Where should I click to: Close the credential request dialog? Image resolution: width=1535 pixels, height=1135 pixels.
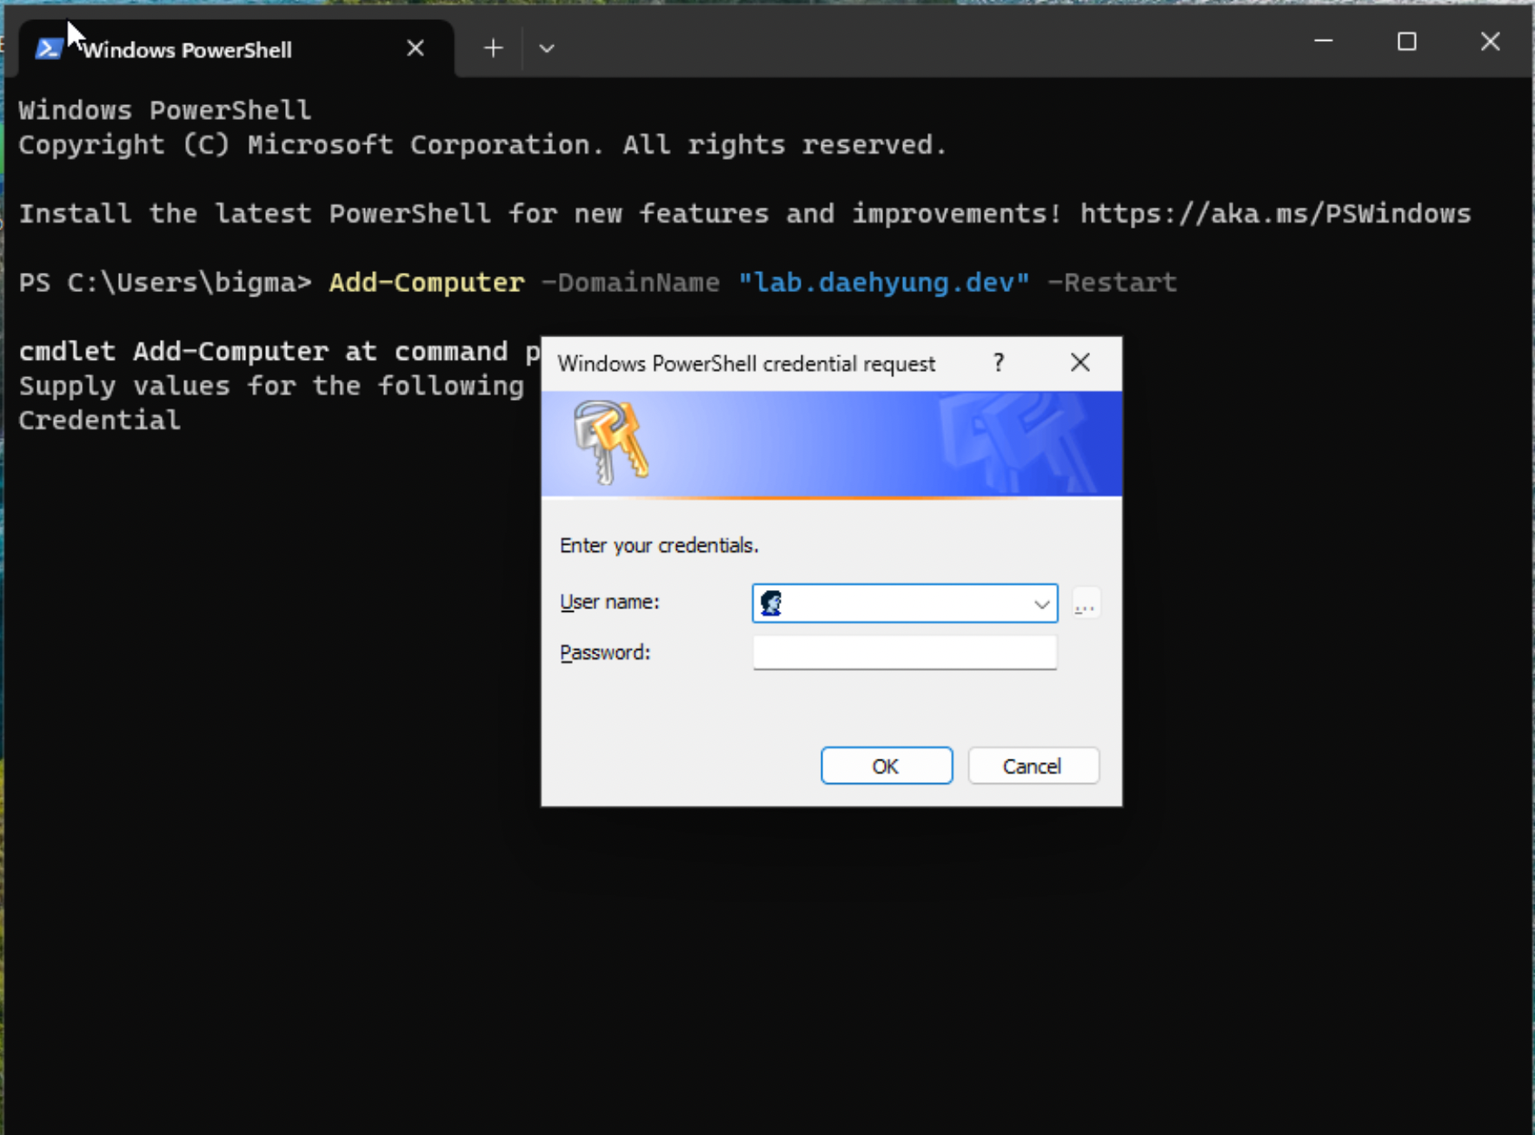[x=1080, y=362]
